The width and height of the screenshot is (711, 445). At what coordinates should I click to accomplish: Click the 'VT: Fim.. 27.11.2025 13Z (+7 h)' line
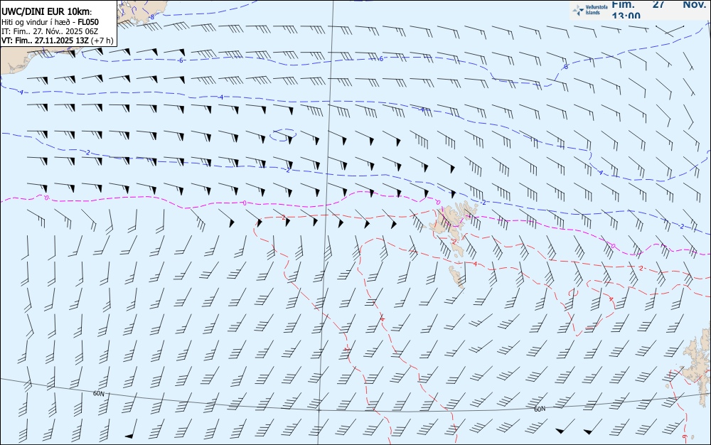click(x=57, y=41)
